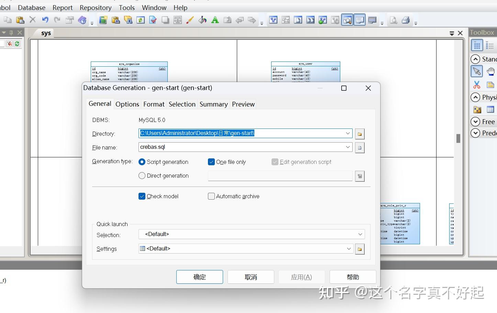Viewport: 497px width, 313px height.
Task: Switch to the Options tab
Action: 127,104
